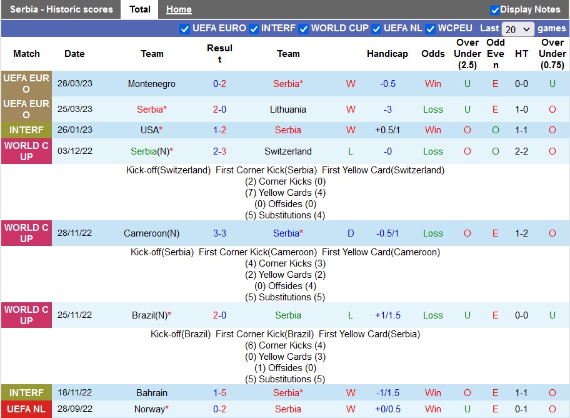Open the 2-3 result against Switzerland
The width and height of the screenshot is (570, 418).
point(219,151)
